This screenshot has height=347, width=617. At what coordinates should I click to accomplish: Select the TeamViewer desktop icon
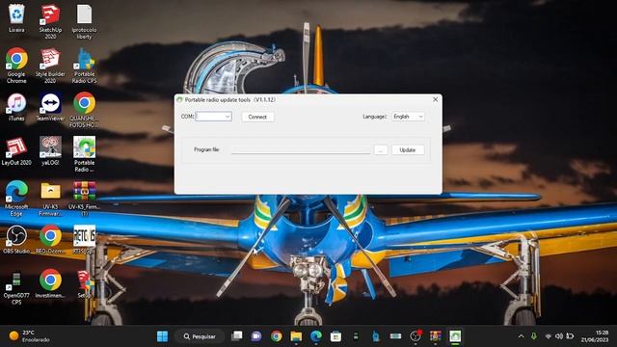click(50, 107)
